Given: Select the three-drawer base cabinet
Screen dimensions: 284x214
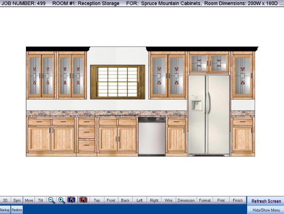Looking at the screenshot, I should 86,137.
